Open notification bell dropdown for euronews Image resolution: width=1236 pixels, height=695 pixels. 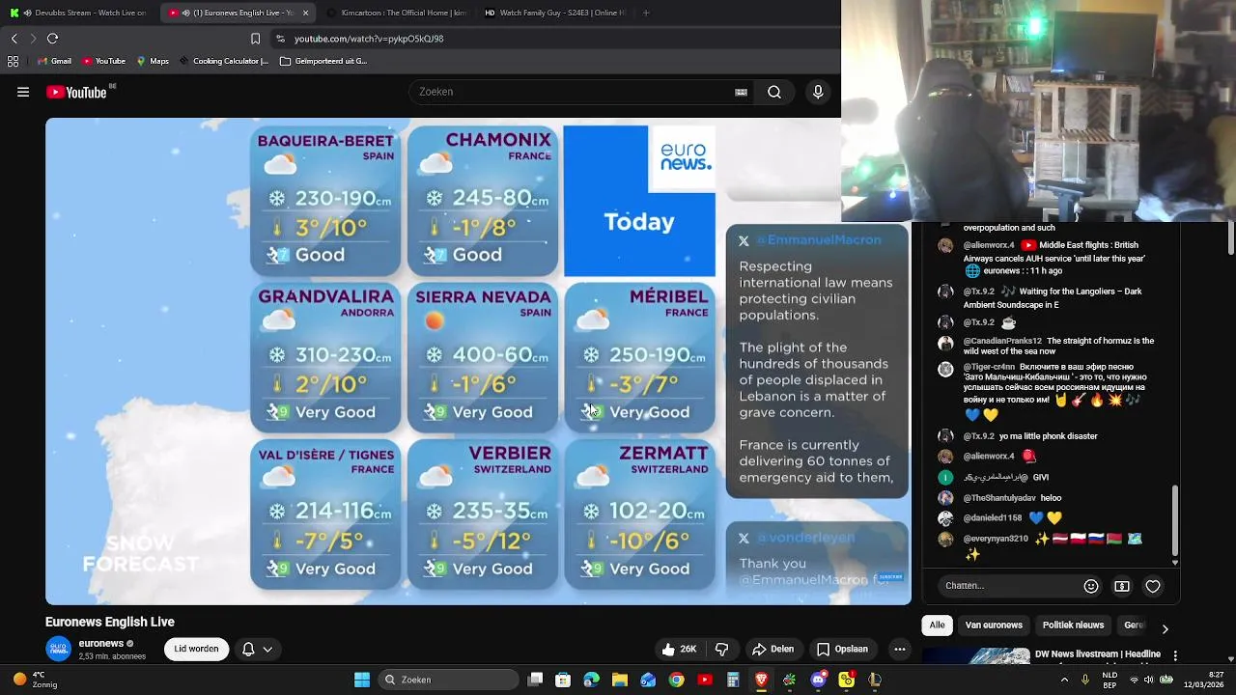[x=256, y=649]
